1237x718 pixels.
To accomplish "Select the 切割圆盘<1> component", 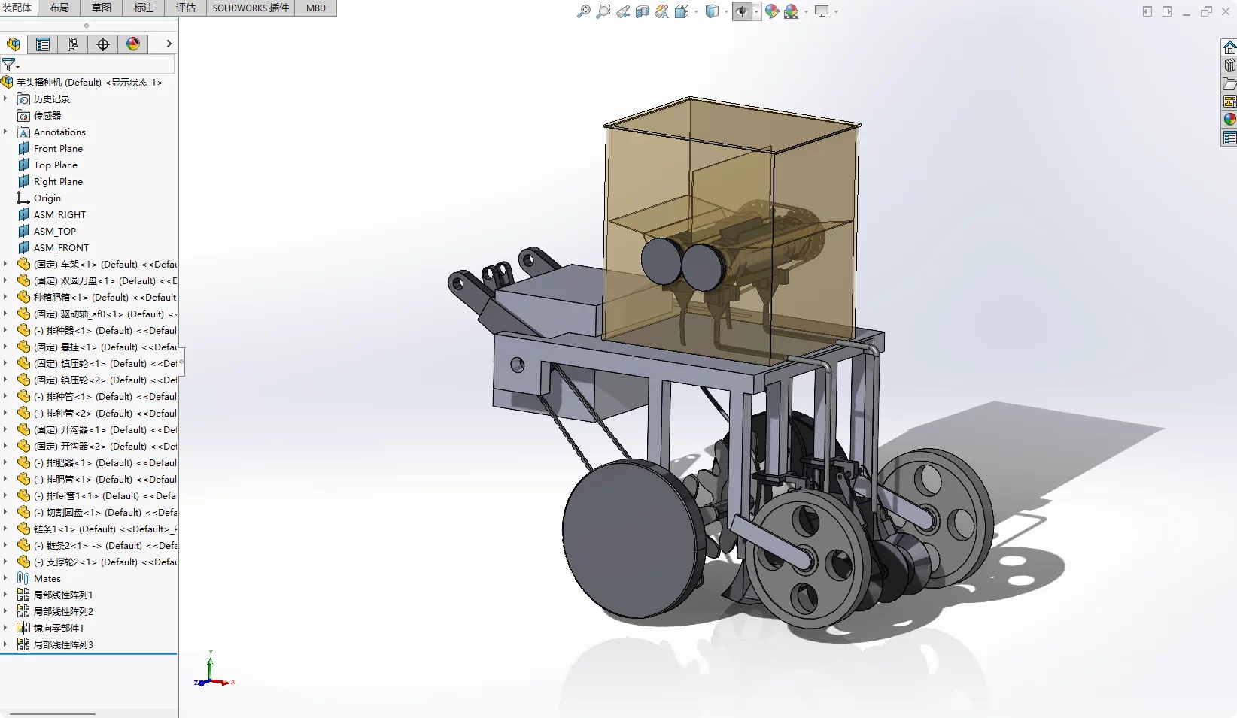I will coord(97,513).
